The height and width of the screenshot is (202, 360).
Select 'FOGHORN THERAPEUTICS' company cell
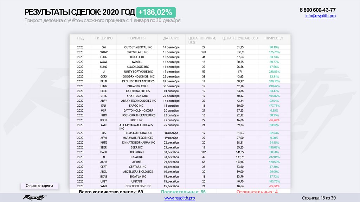click(139, 115)
